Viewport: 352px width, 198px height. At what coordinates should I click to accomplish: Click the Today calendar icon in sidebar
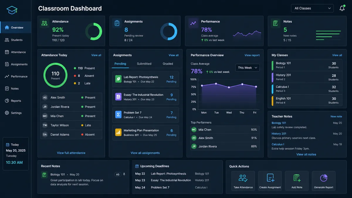click(x=8, y=145)
